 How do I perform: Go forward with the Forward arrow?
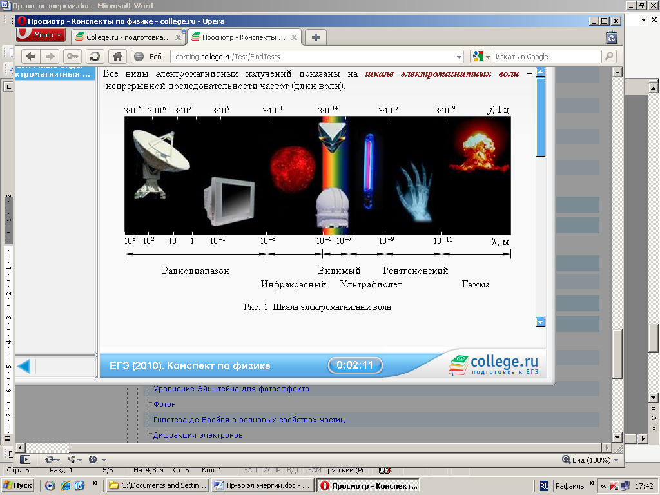point(50,57)
